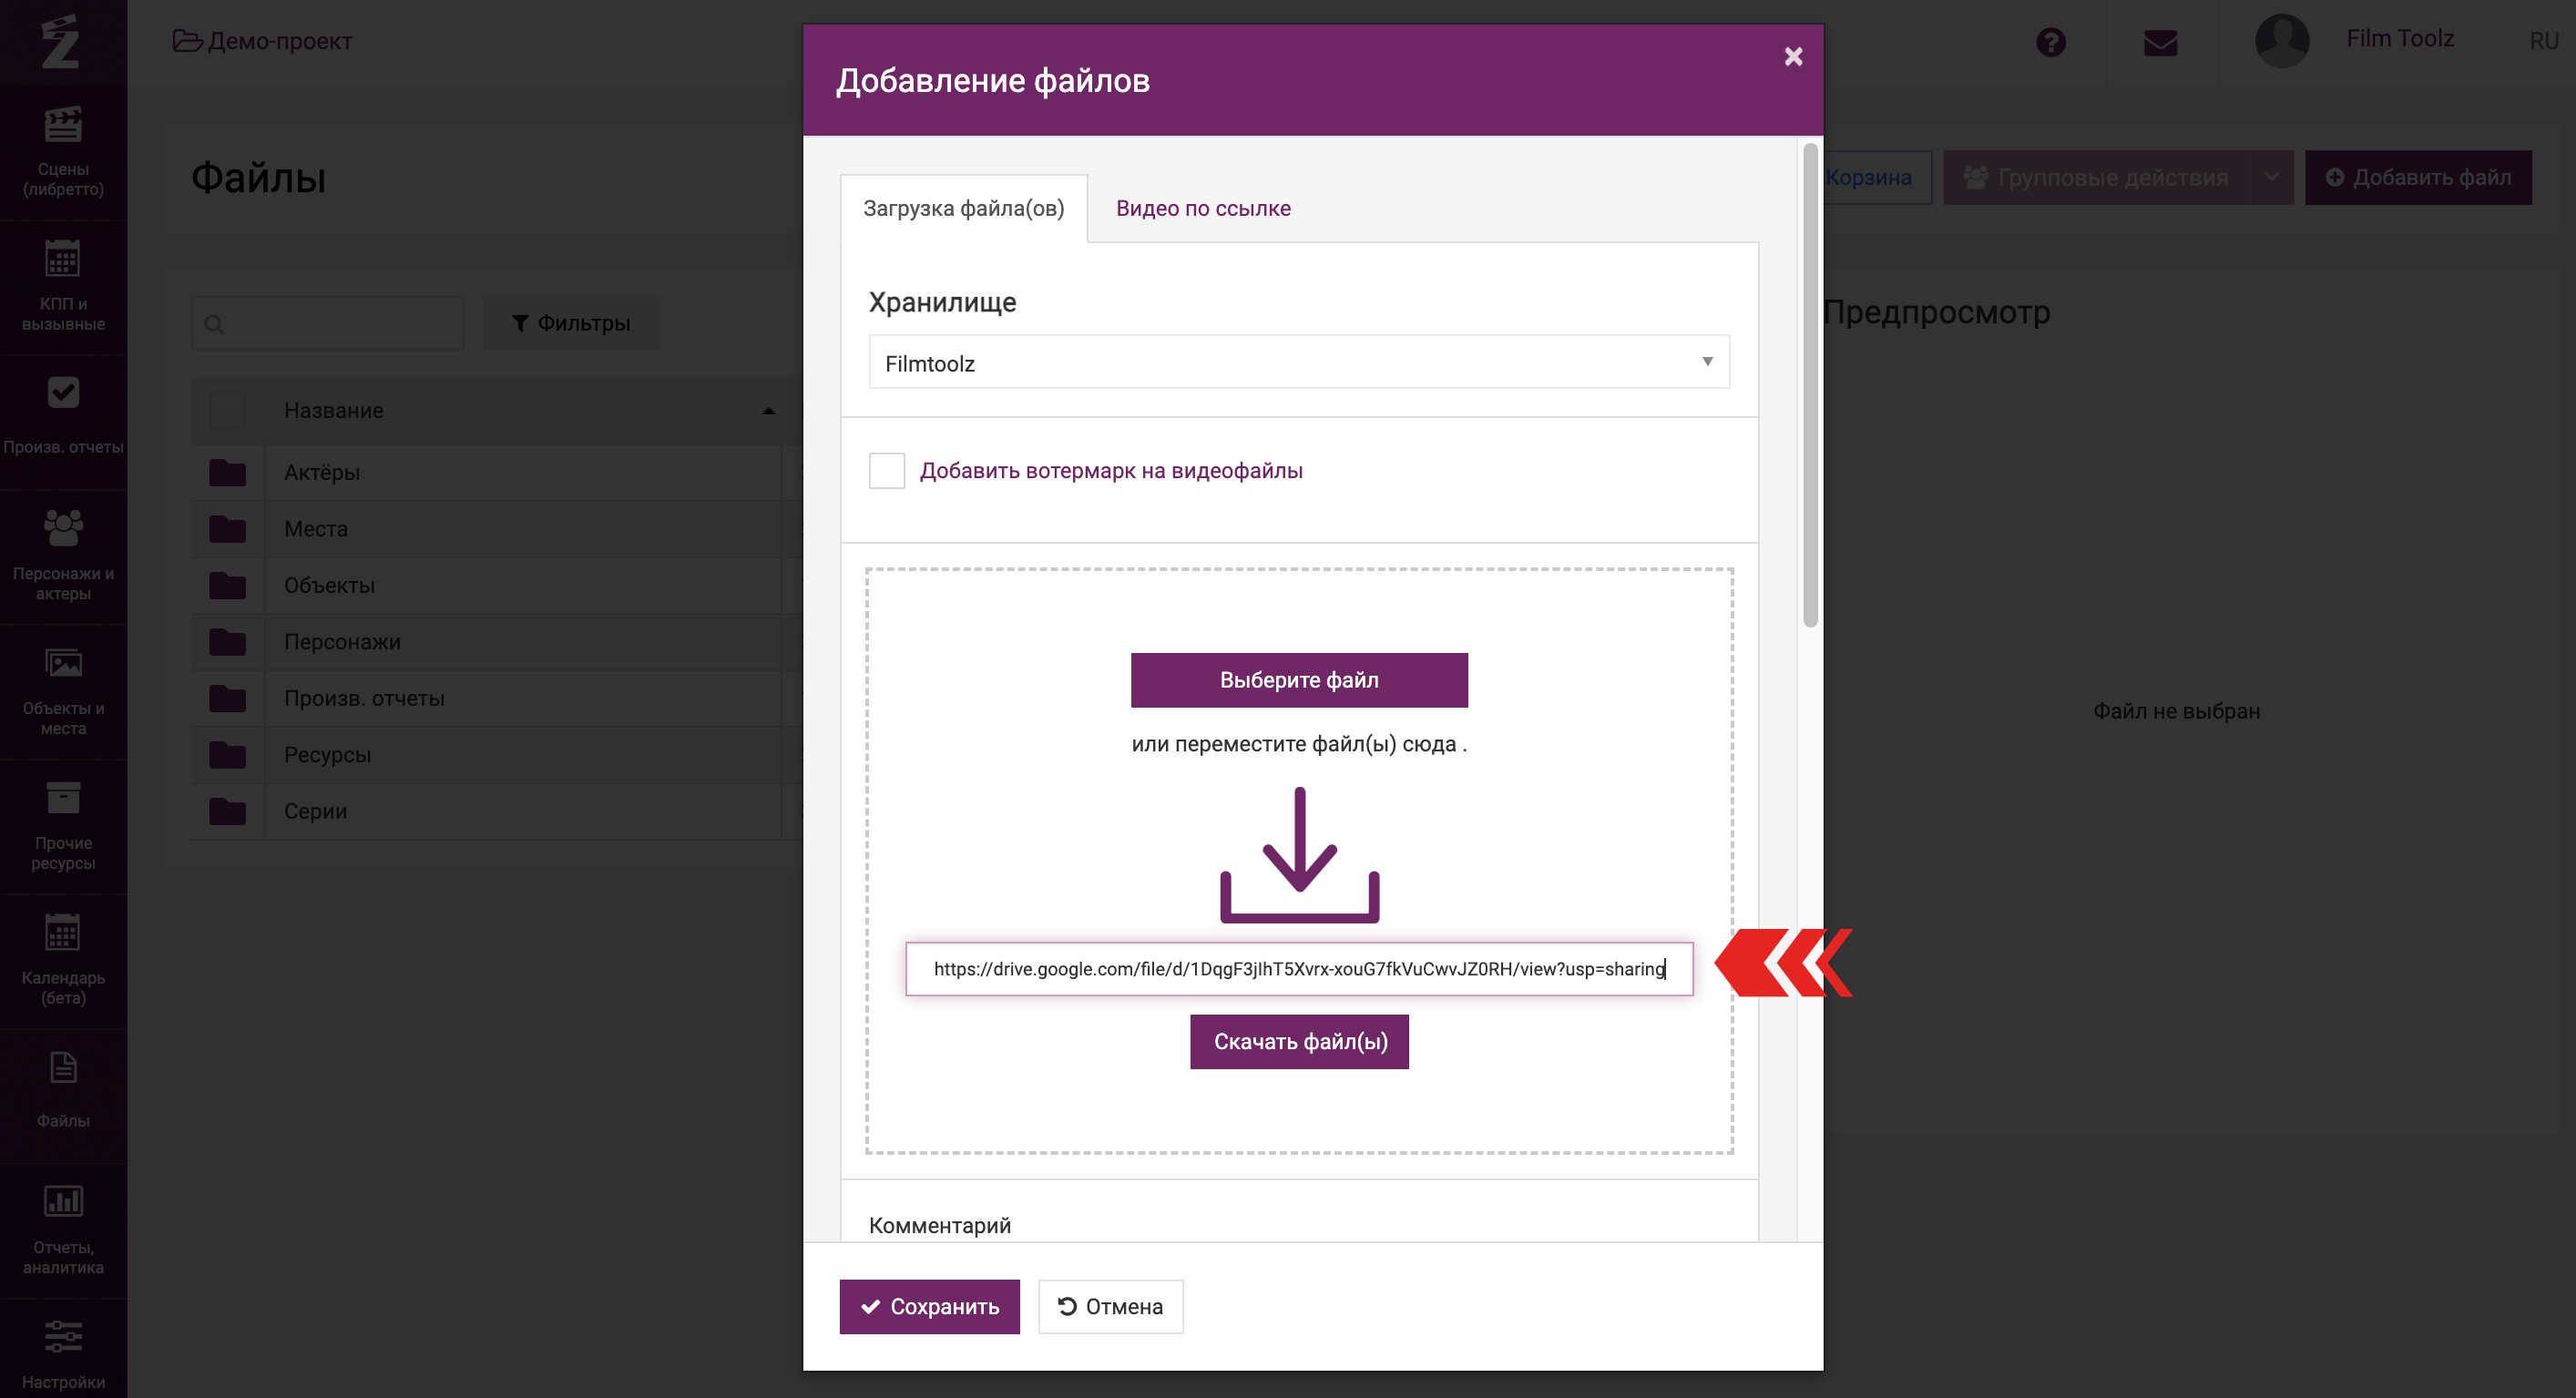Enable watermark on video files checkbox
This screenshot has width=2576, height=1398.
tap(887, 470)
